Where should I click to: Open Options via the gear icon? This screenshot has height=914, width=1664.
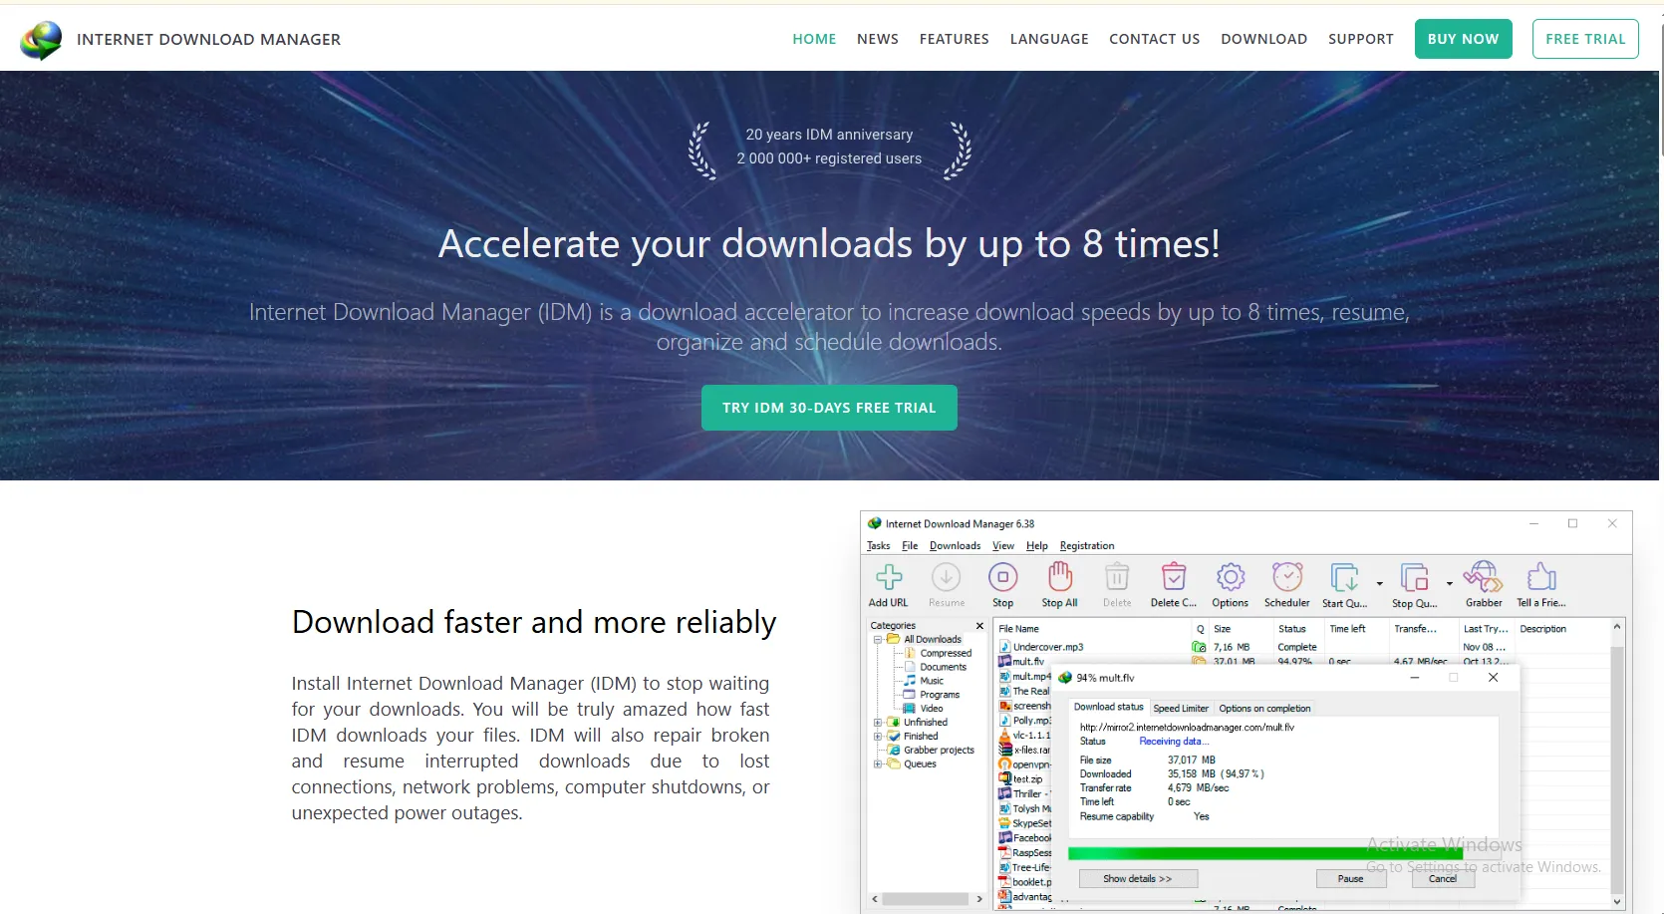click(1231, 577)
